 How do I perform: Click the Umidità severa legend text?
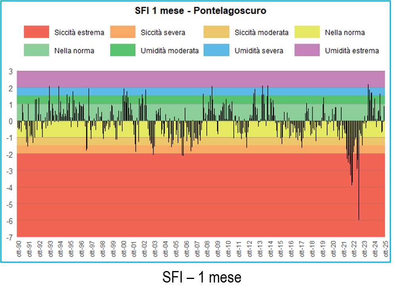click(x=259, y=51)
